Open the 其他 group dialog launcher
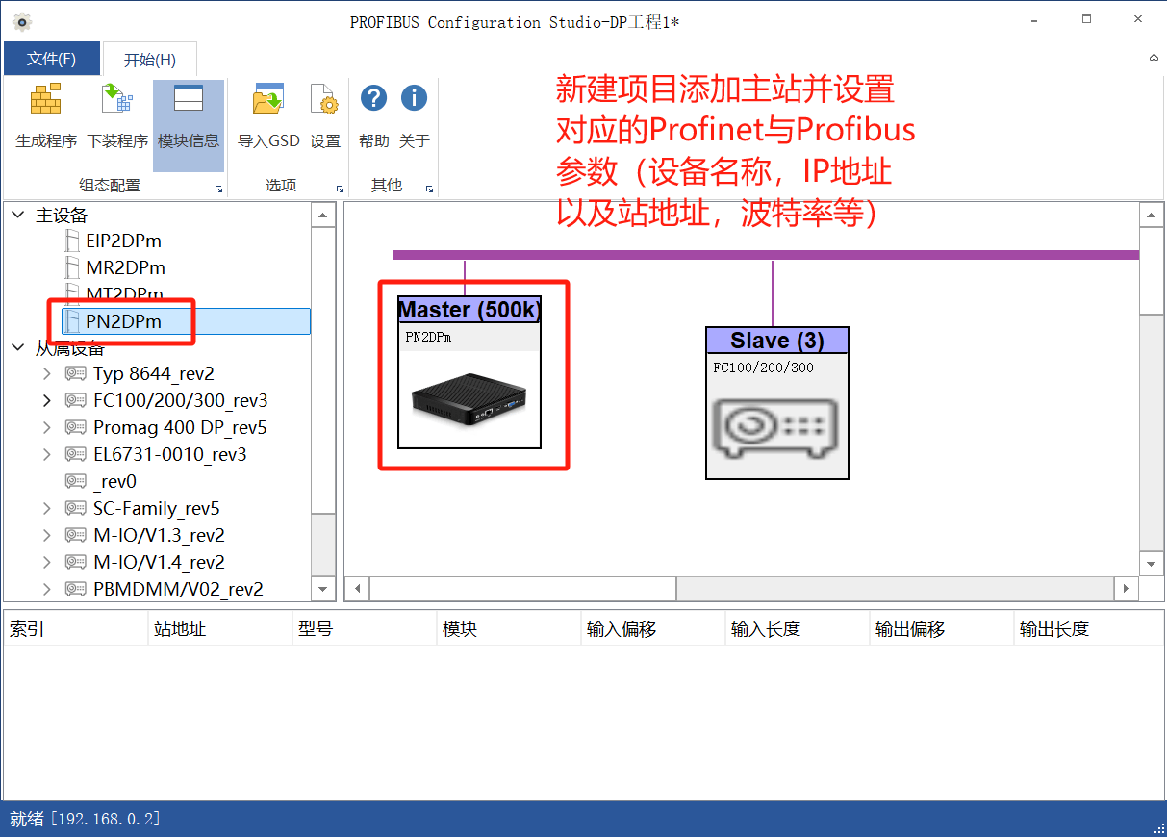The width and height of the screenshot is (1167, 837). tap(429, 189)
